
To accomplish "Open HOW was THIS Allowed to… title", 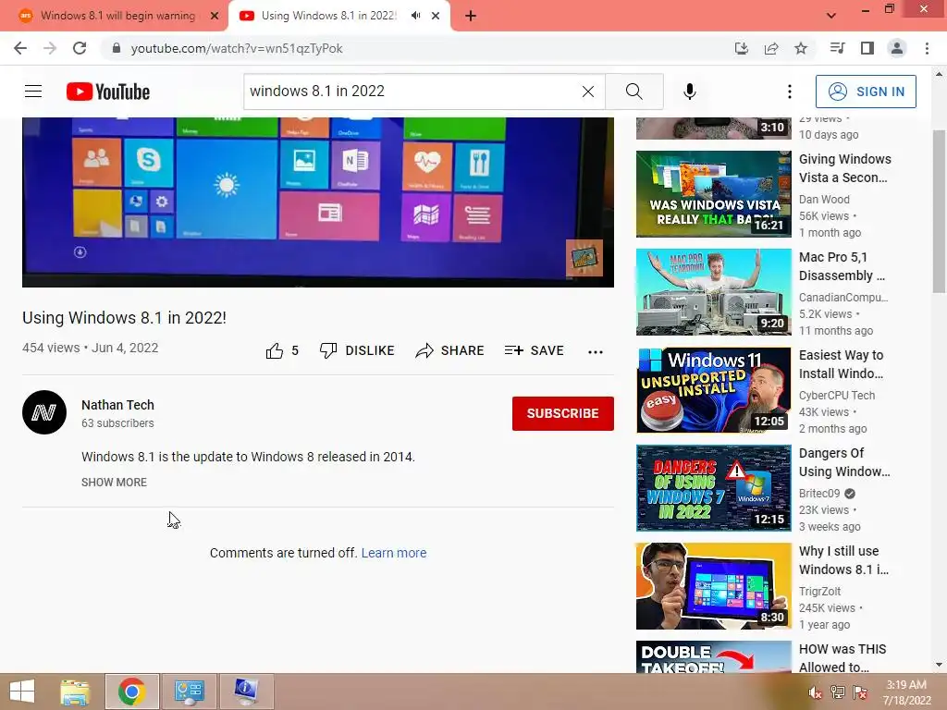I will click(842, 658).
